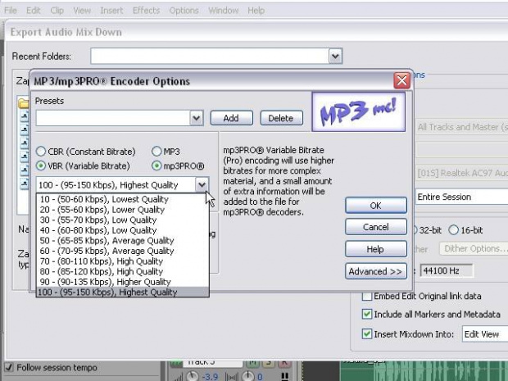Toggle Embed Edit Original link data checkbox
Viewport: 508px width, 381px height.
click(x=367, y=296)
